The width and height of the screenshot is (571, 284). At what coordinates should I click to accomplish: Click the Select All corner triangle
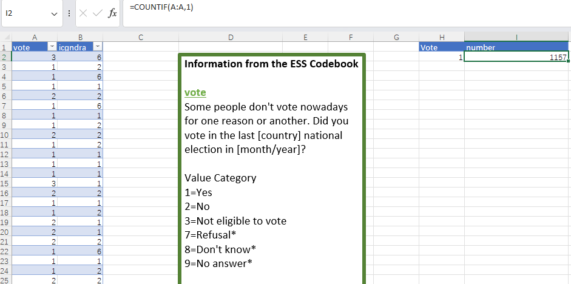[x=6, y=37]
